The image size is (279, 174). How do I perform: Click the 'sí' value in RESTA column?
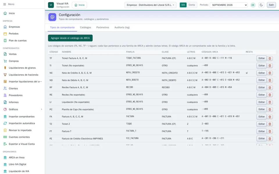[247, 73]
